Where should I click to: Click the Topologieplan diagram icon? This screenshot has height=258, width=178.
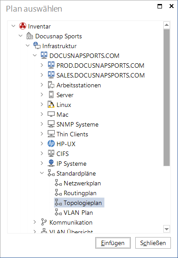[x=58, y=202]
